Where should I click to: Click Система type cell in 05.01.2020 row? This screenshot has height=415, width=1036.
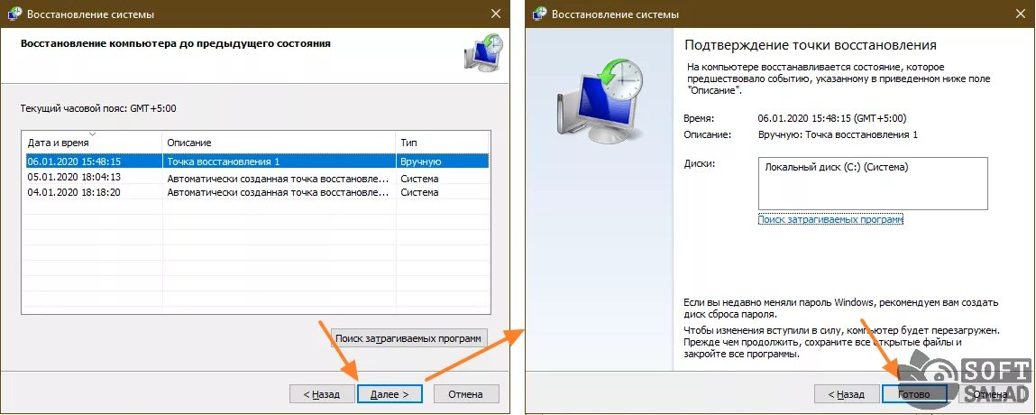click(419, 178)
